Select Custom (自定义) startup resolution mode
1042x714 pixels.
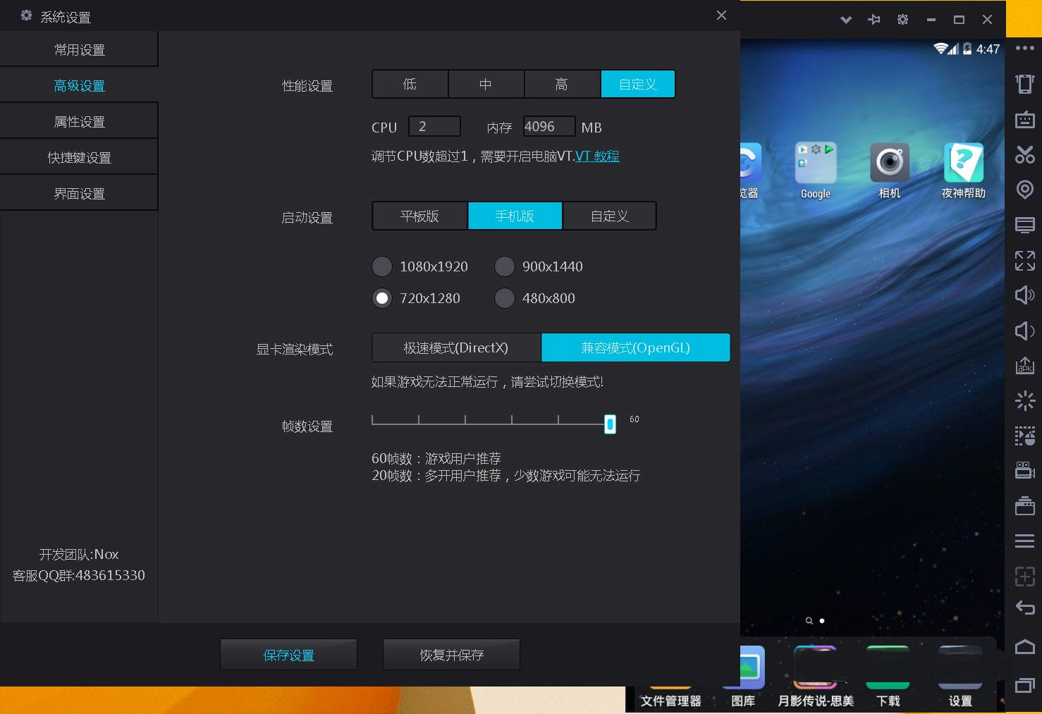click(610, 216)
